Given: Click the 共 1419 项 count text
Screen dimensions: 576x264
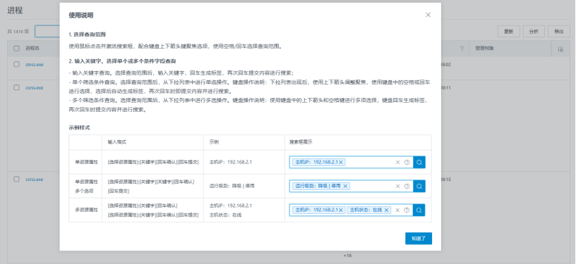Looking at the screenshot, I should [18, 32].
